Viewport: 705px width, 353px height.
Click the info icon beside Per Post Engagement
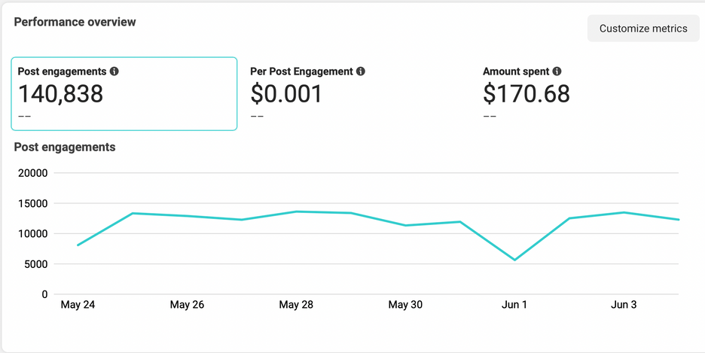361,72
